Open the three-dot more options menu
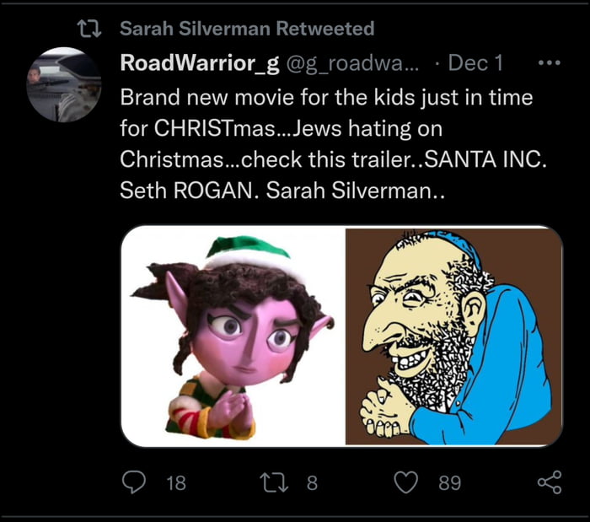The image size is (590, 522). pos(549,63)
